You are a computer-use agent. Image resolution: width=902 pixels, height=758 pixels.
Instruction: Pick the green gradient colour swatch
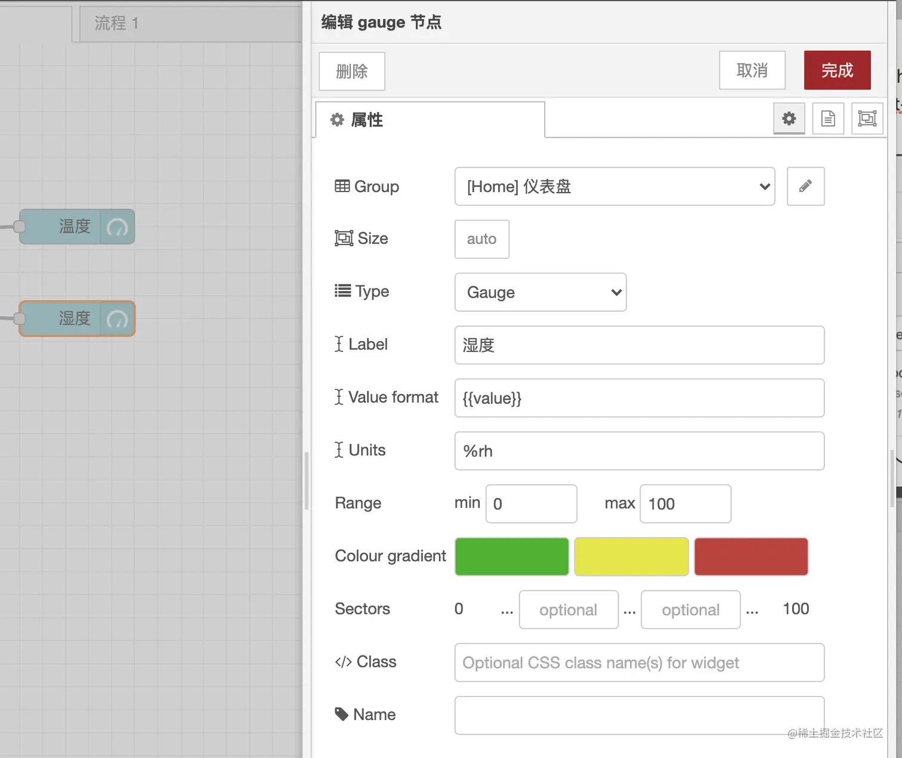[x=512, y=556]
